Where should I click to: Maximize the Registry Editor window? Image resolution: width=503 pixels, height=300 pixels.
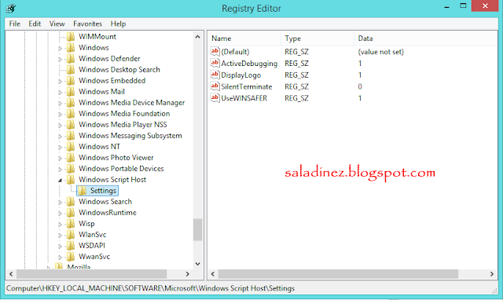tap(463, 5)
